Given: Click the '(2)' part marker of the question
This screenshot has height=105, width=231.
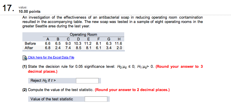Looking at the screenshot, I should [x=25, y=90].
